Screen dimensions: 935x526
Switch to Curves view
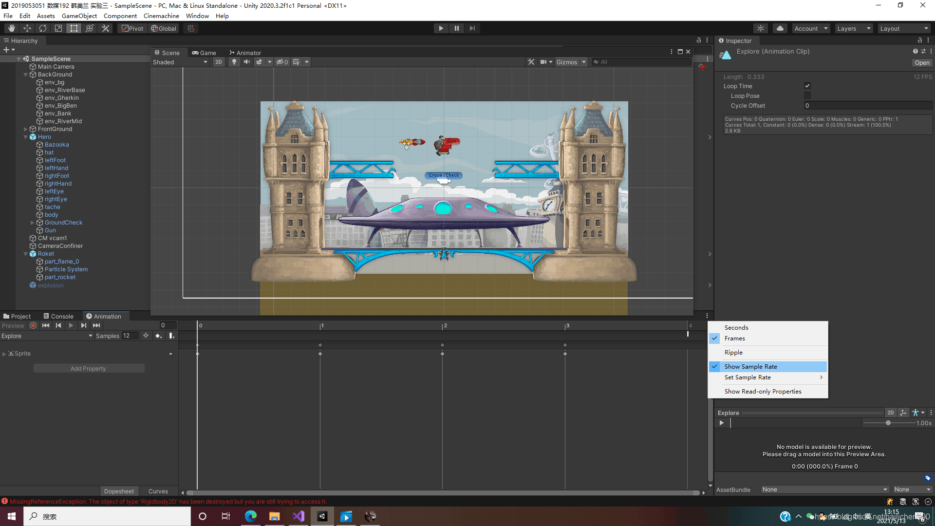tap(158, 491)
